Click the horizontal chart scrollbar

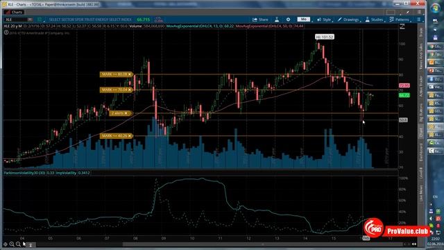(x=262, y=244)
